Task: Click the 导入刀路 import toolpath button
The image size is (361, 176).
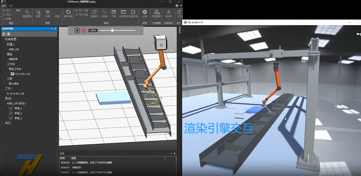Action: click(x=82, y=10)
